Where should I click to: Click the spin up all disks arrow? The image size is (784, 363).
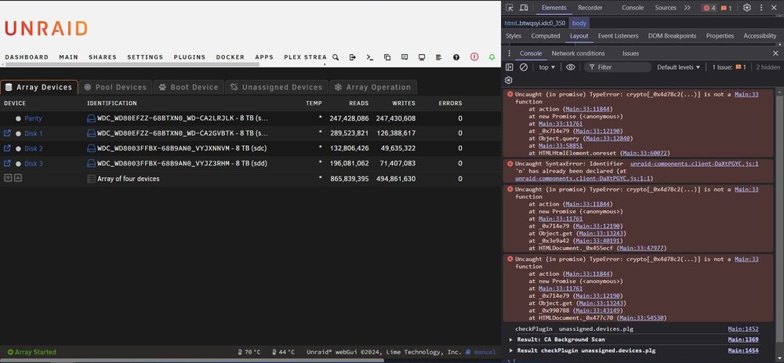[17, 178]
